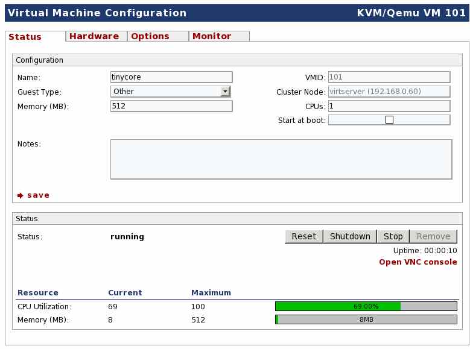The height and width of the screenshot is (349, 470).
Task: Click the Virtual Machine Configuration title
Action: point(97,13)
